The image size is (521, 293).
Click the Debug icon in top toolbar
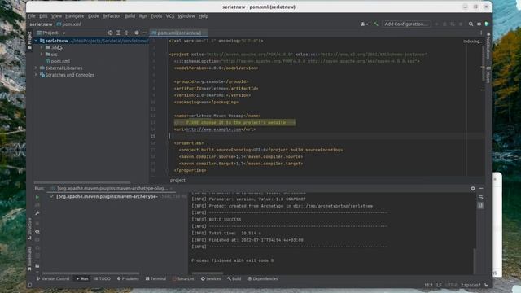(x=444, y=24)
